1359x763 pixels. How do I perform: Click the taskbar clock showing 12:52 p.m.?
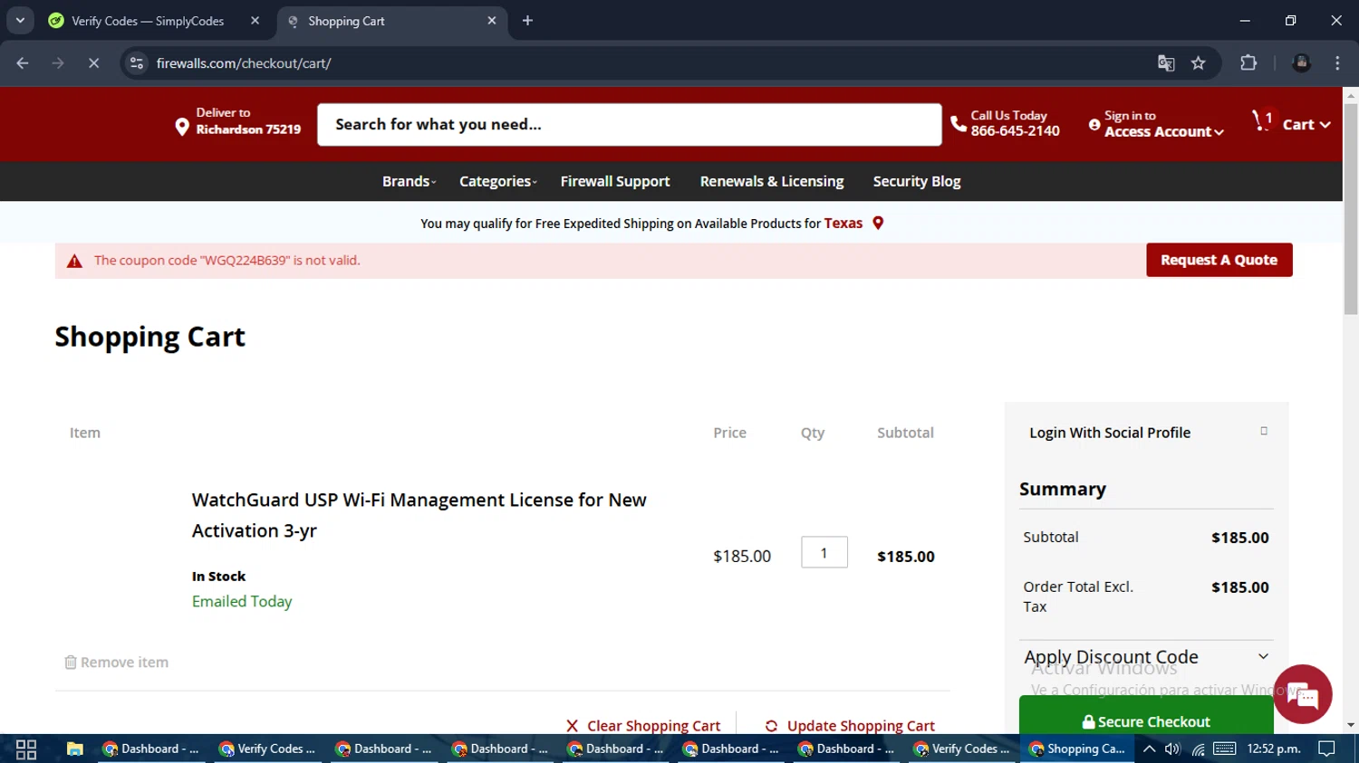[1274, 749]
